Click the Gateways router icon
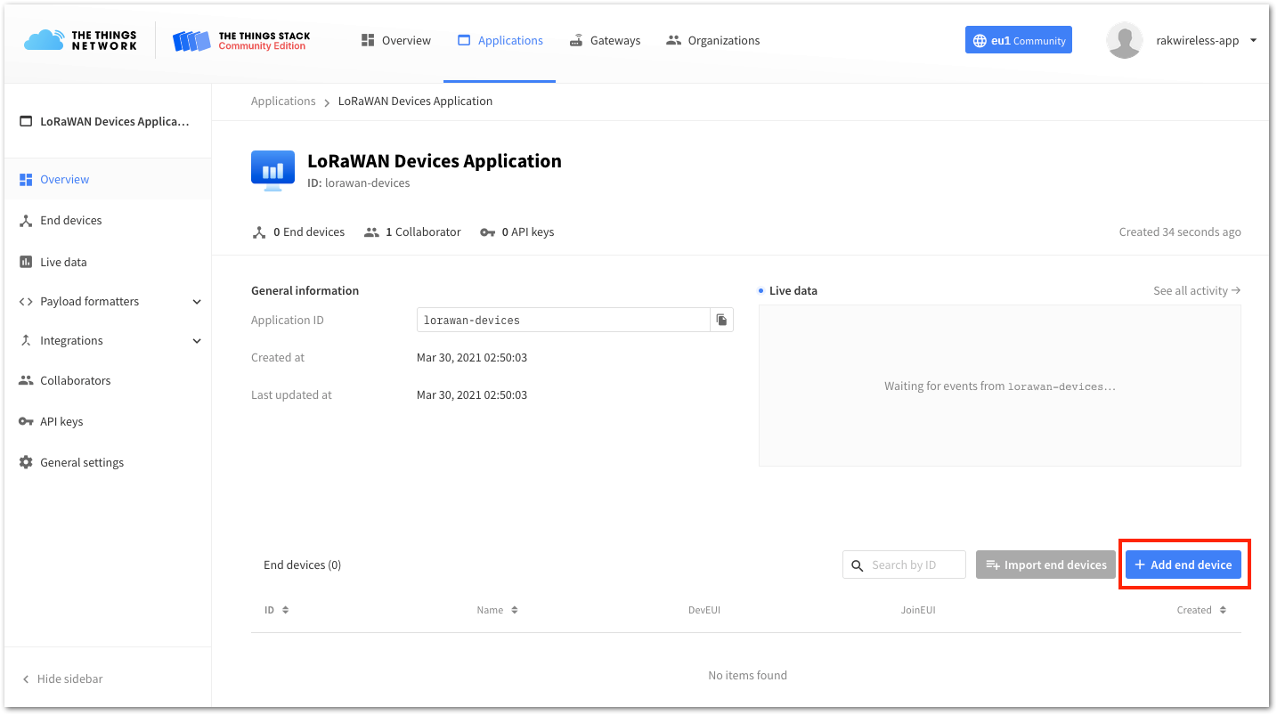 click(576, 40)
